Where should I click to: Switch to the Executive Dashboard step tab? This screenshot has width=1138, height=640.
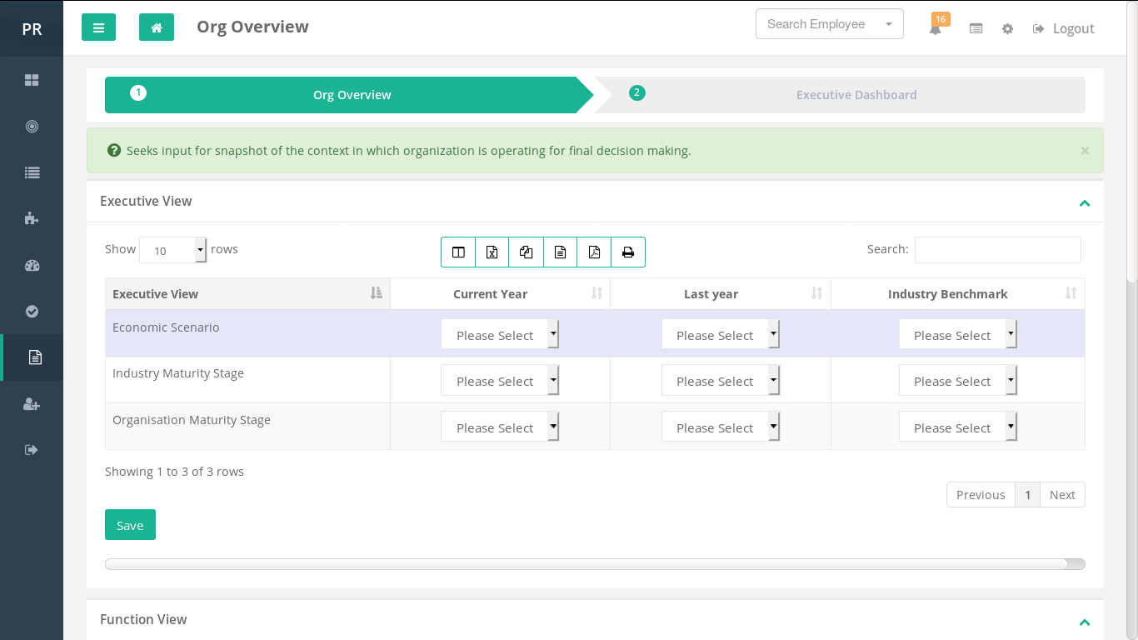coord(856,95)
